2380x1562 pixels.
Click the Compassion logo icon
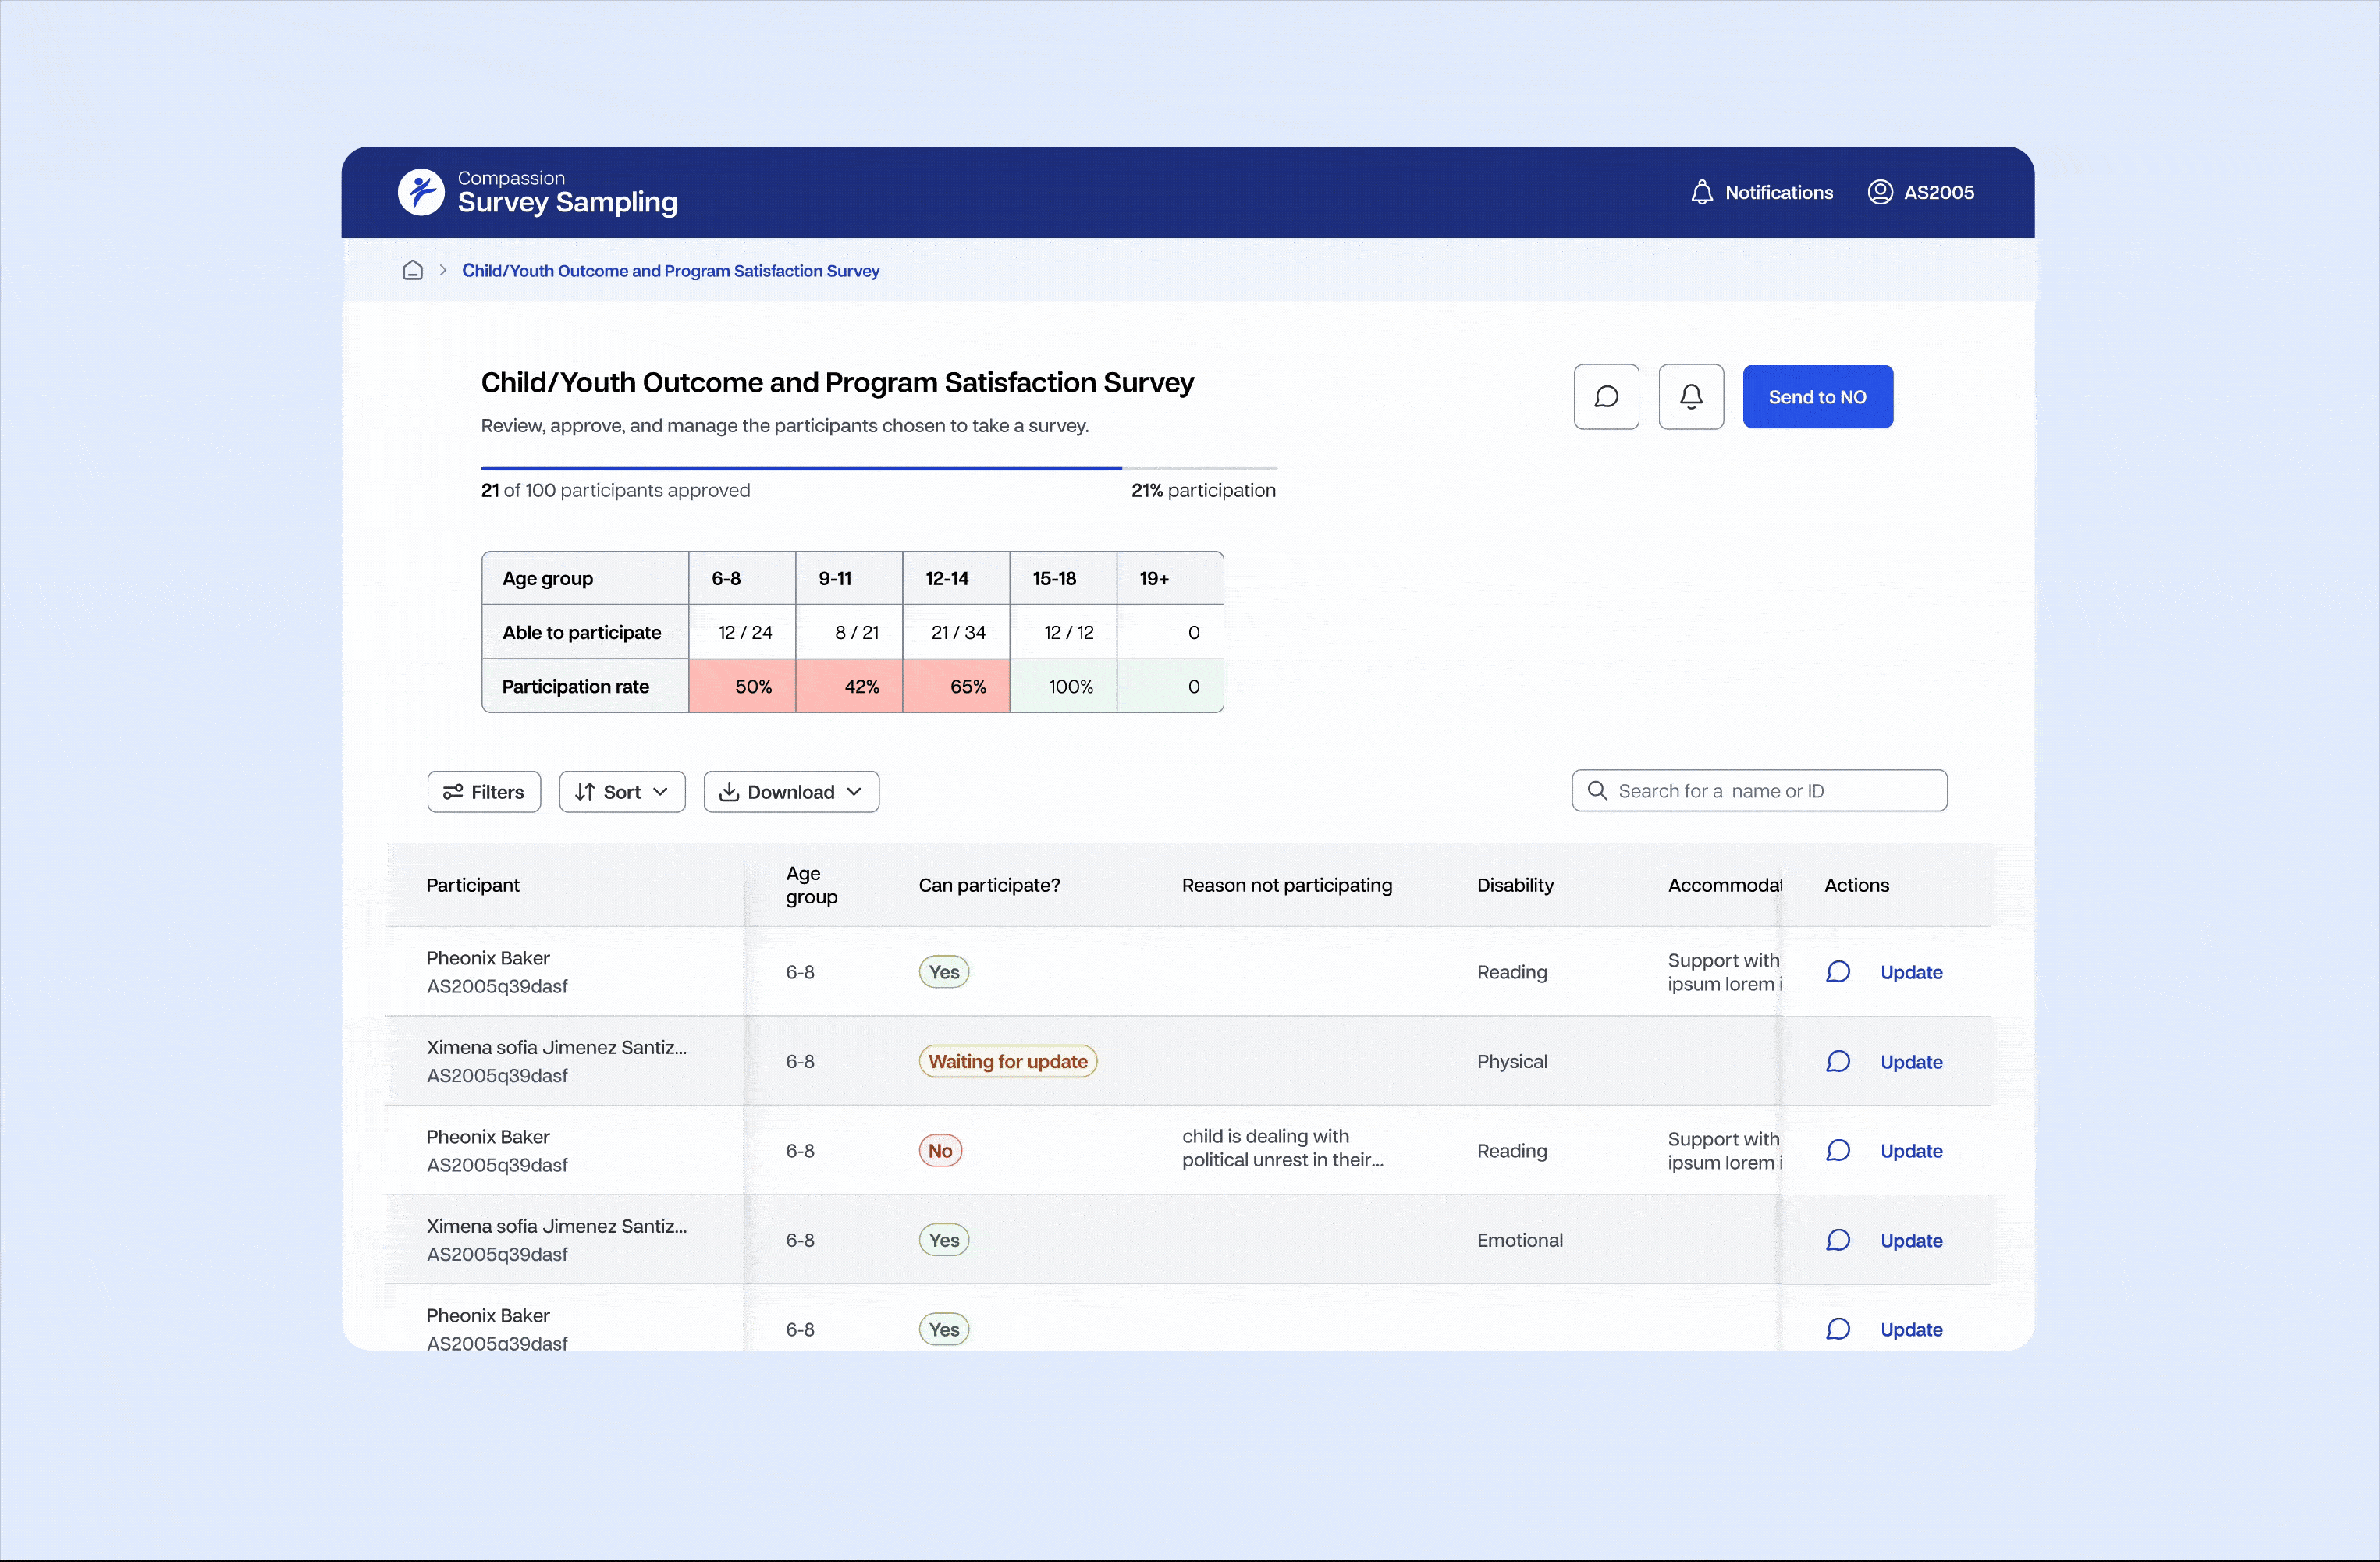421,192
